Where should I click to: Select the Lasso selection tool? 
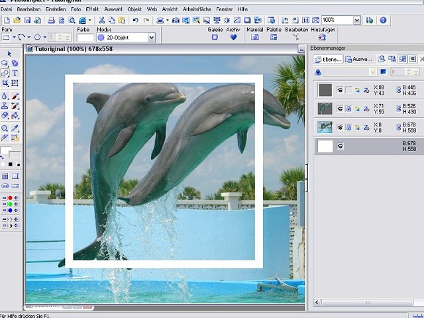click(5, 64)
